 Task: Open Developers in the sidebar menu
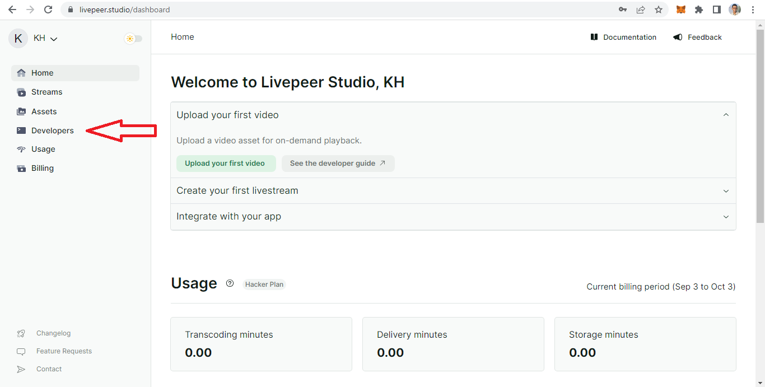click(x=52, y=130)
